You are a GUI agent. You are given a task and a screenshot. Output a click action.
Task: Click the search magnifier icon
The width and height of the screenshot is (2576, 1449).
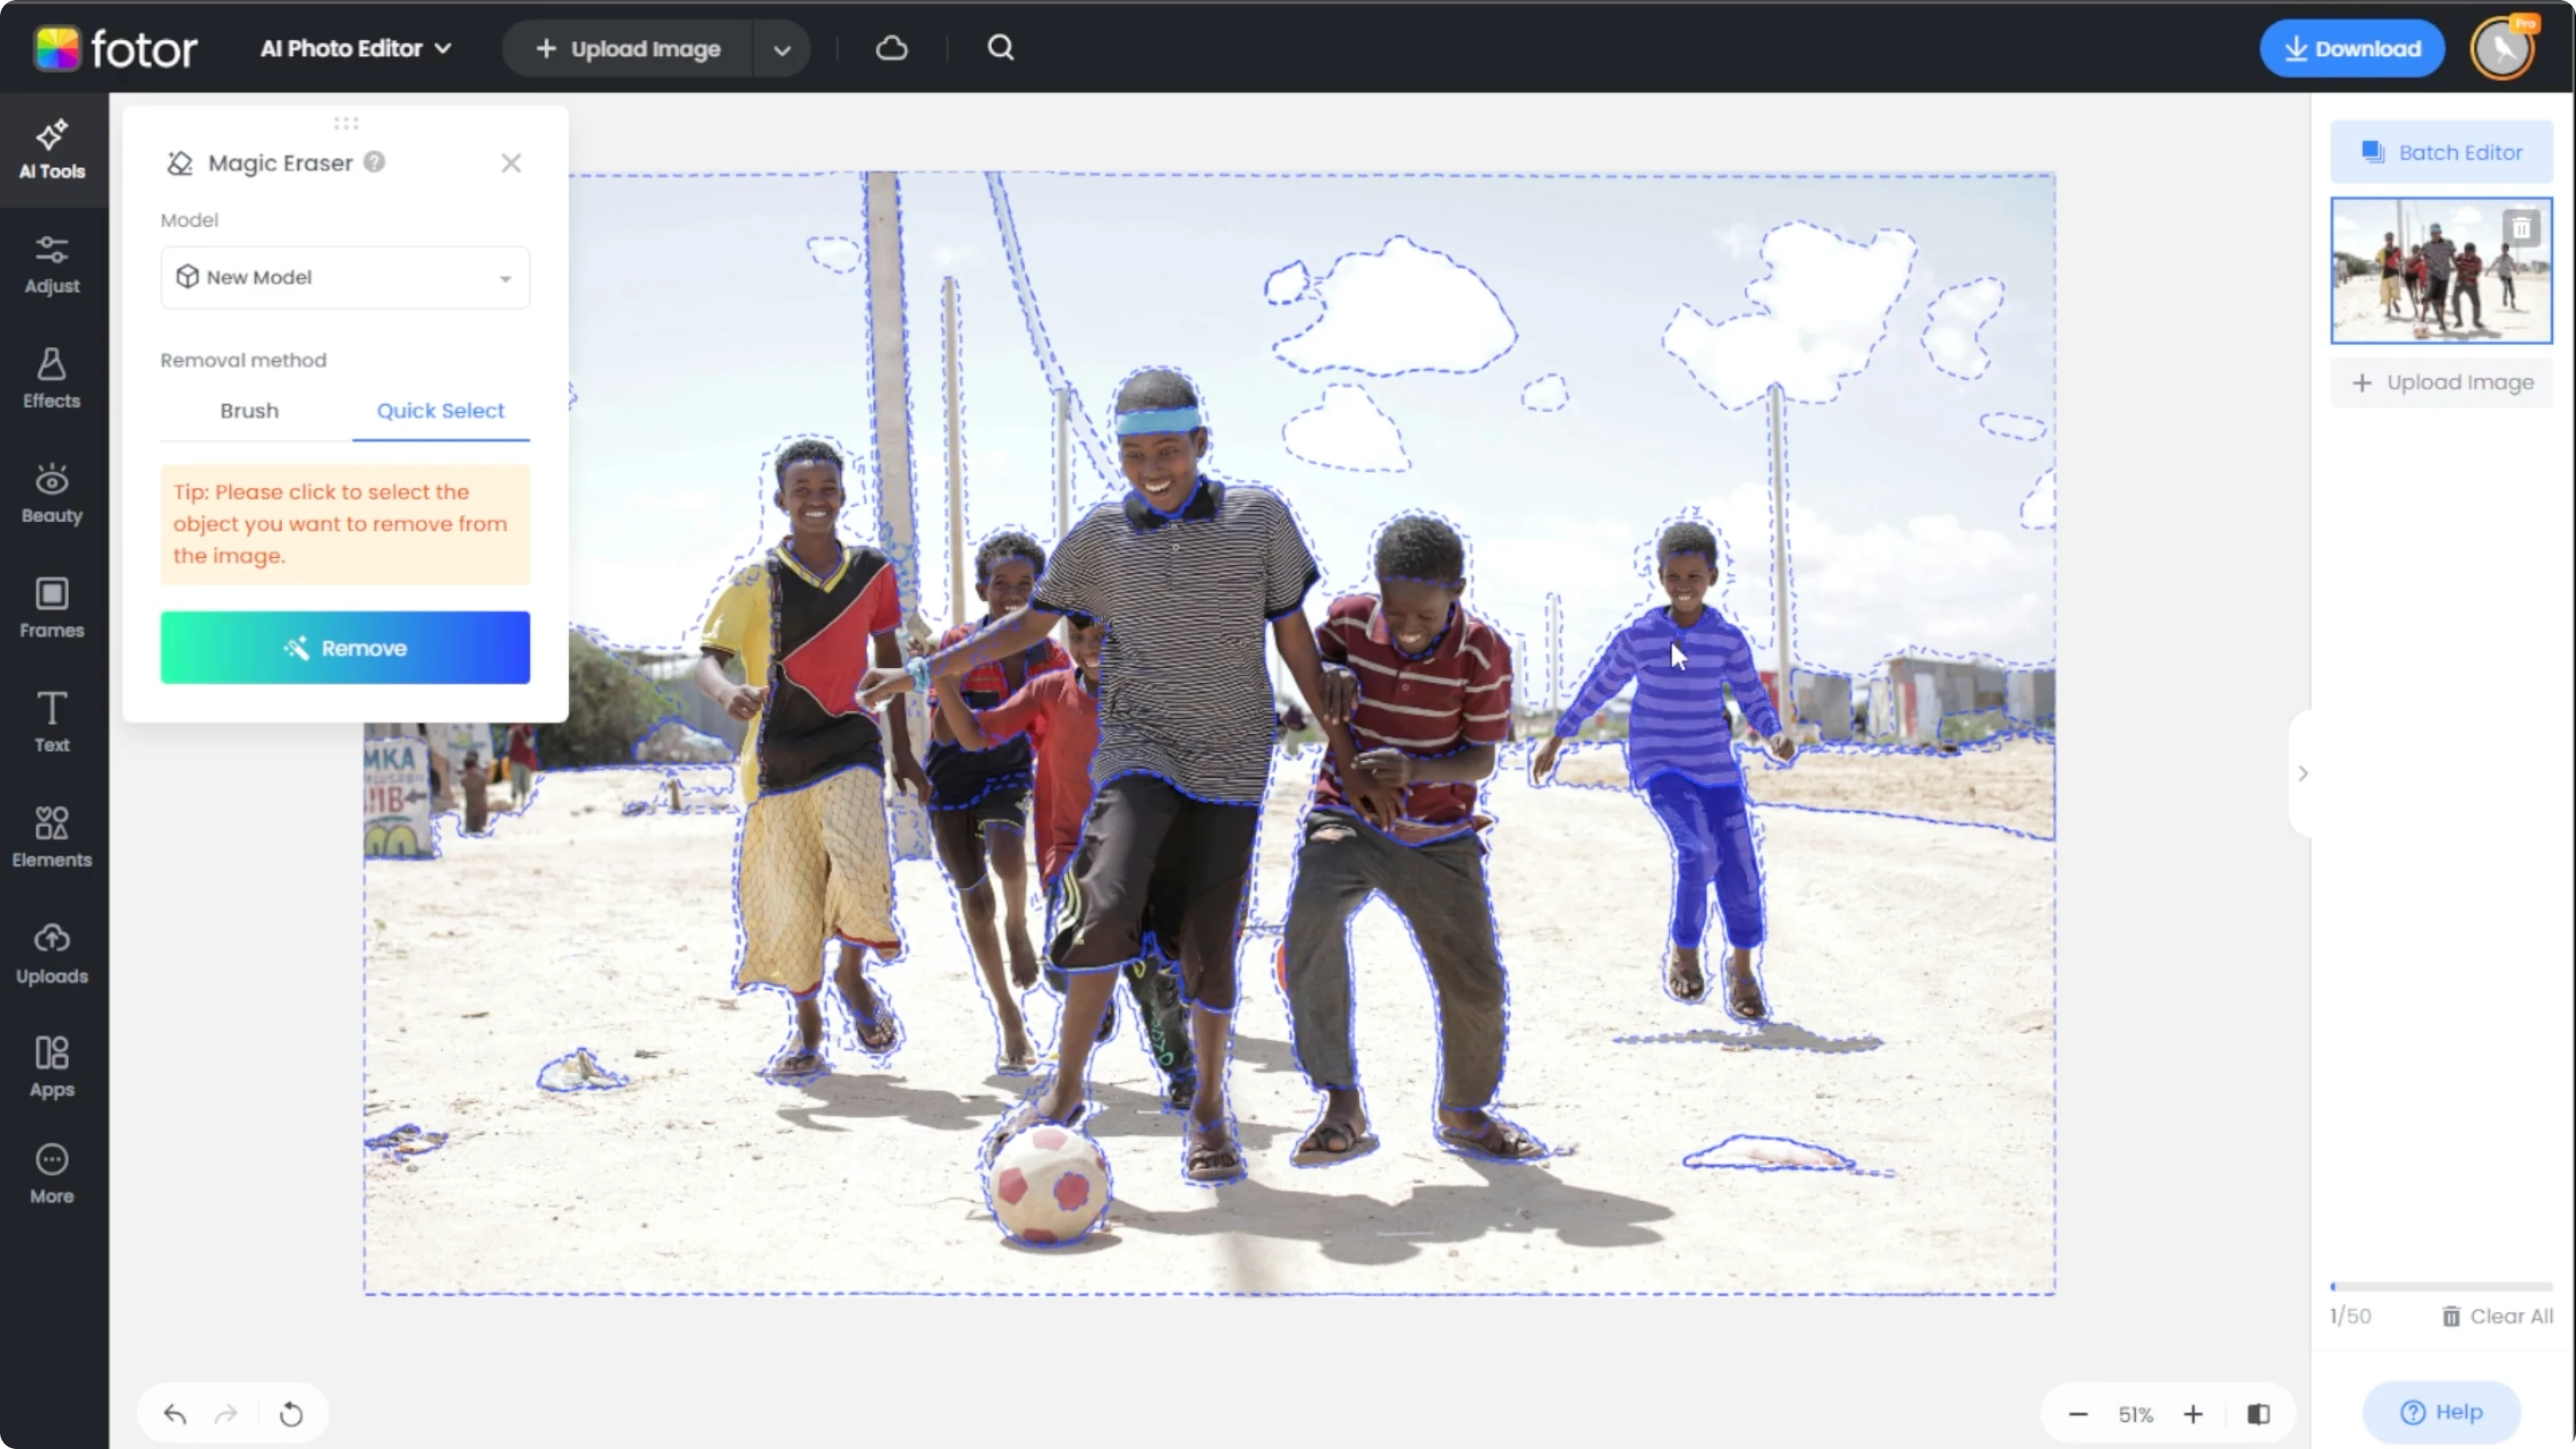click(1001, 48)
